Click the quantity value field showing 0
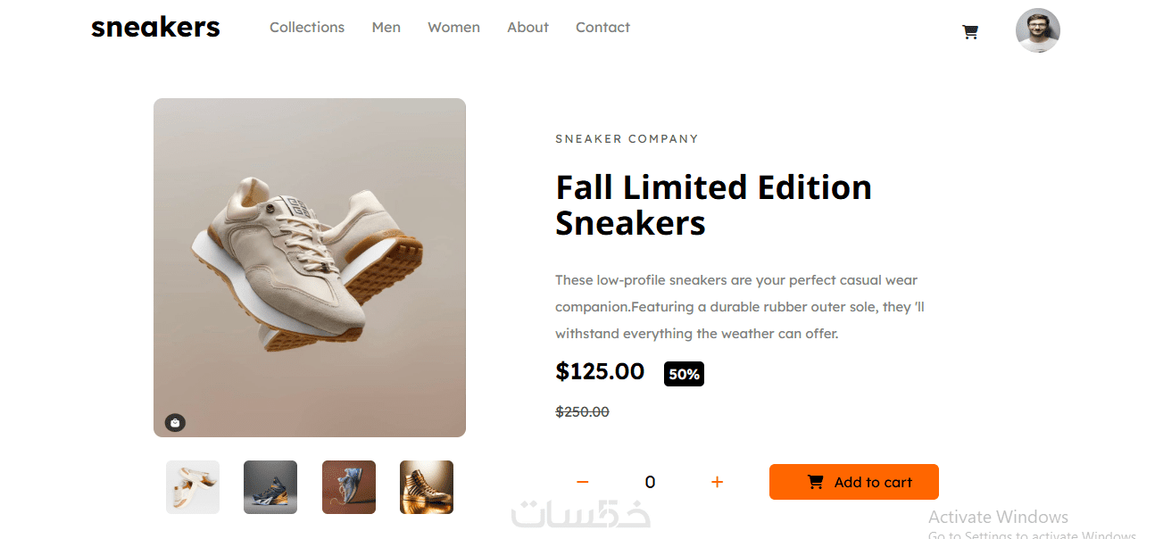 650,482
